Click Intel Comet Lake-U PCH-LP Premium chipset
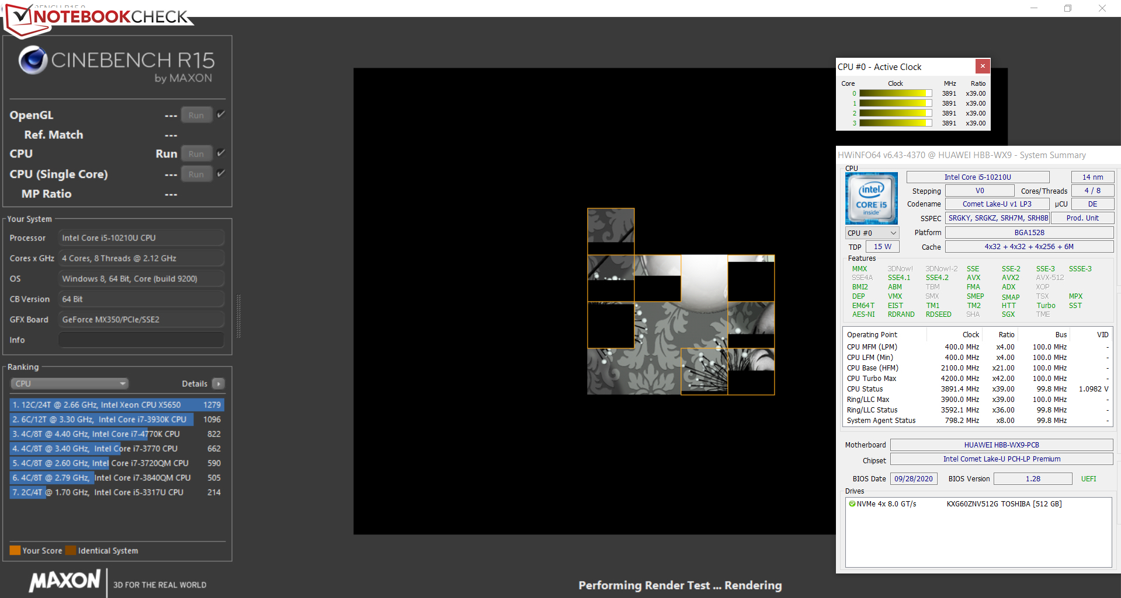Screen dimensions: 1121x598 (1001, 459)
